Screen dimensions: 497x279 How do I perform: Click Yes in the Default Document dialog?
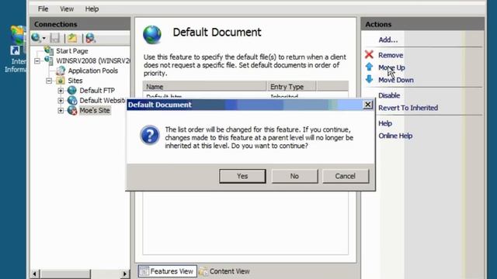242,176
